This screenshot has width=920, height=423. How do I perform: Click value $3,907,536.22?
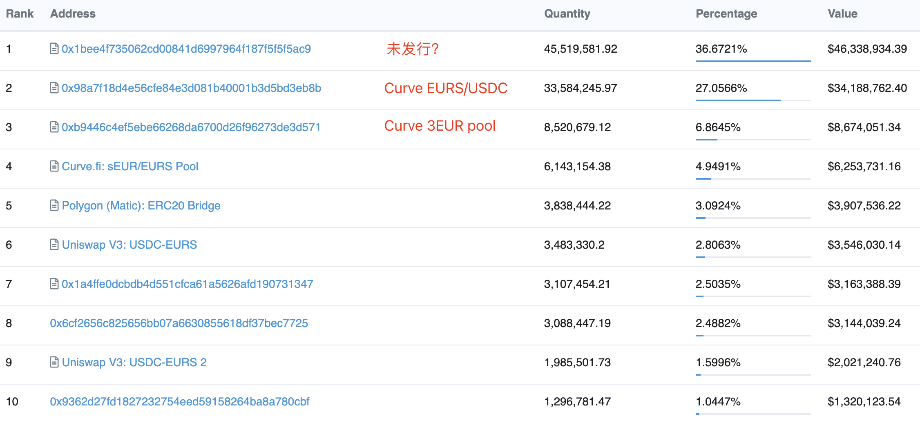864,206
